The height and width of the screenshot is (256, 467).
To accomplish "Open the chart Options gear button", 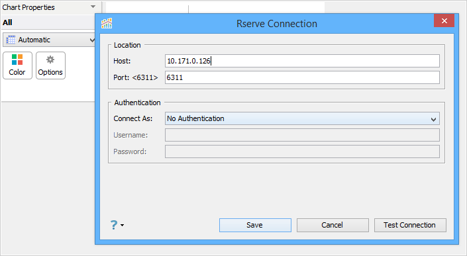I will pyautogui.click(x=50, y=65).
